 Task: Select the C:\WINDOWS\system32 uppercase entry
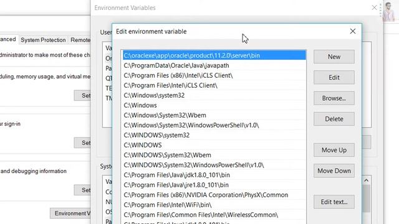[x=214, y=135]
